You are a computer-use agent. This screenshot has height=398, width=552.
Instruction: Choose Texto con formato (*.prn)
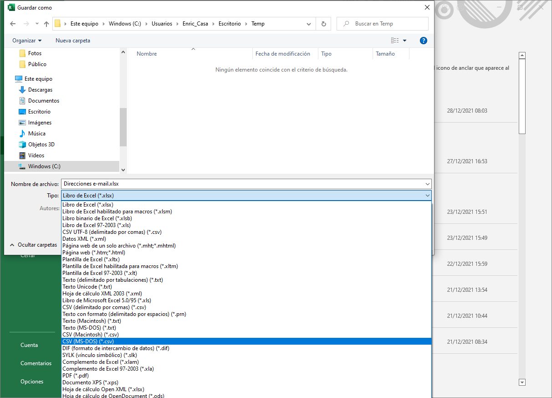tap(246, 314)
